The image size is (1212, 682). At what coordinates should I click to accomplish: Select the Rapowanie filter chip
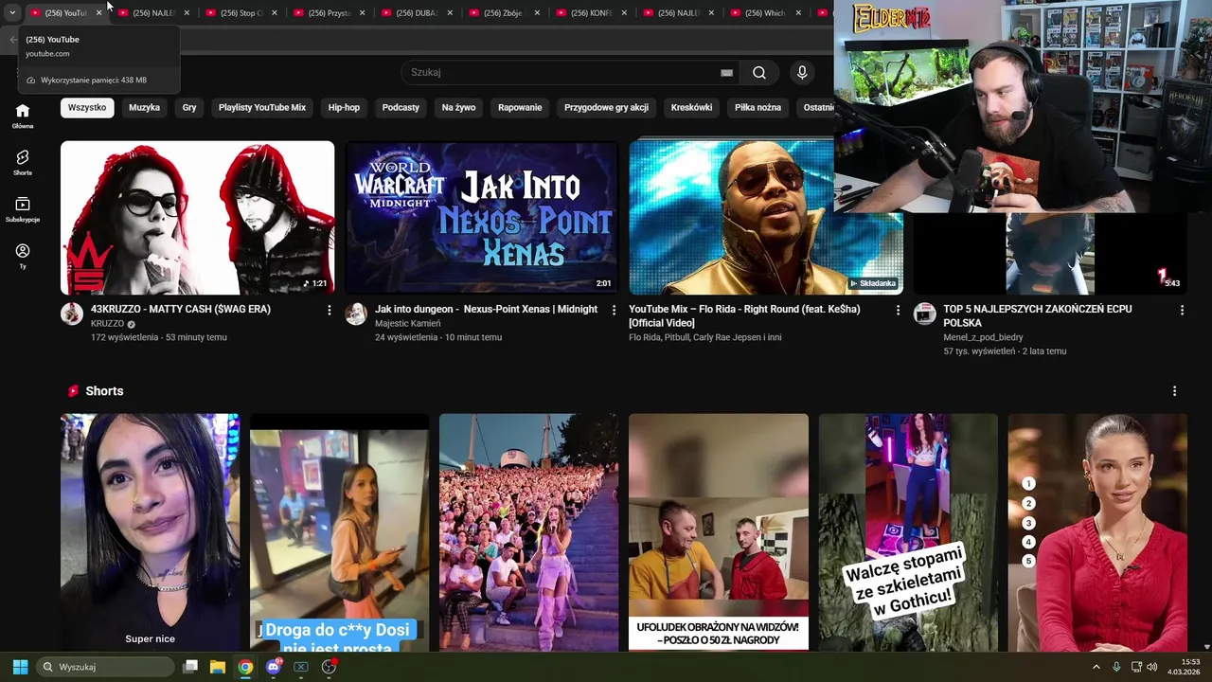[520, 108]
